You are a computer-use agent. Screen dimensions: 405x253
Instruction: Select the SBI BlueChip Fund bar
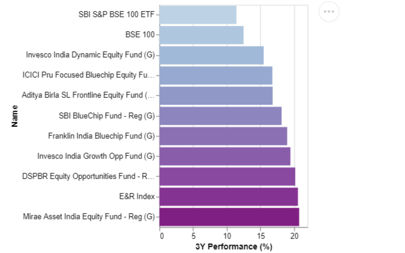click(x=220, y=116)
